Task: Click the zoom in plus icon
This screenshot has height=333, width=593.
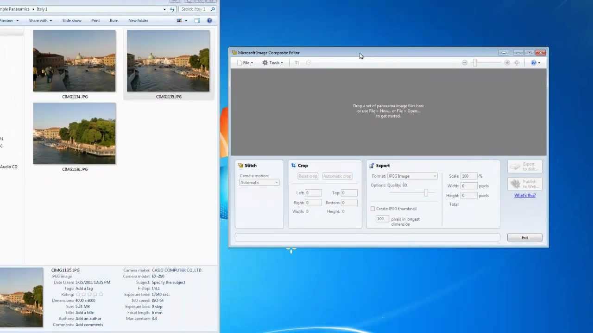Action: (507, 63)
